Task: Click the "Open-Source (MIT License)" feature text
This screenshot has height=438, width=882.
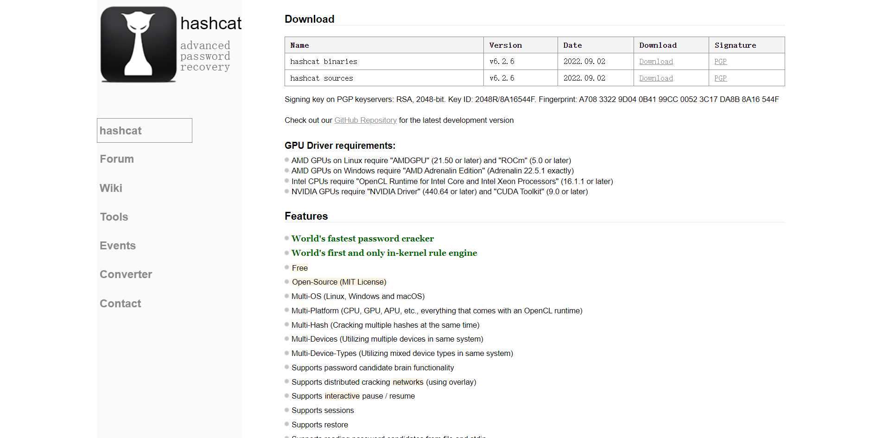Action: tap(339, 282)
